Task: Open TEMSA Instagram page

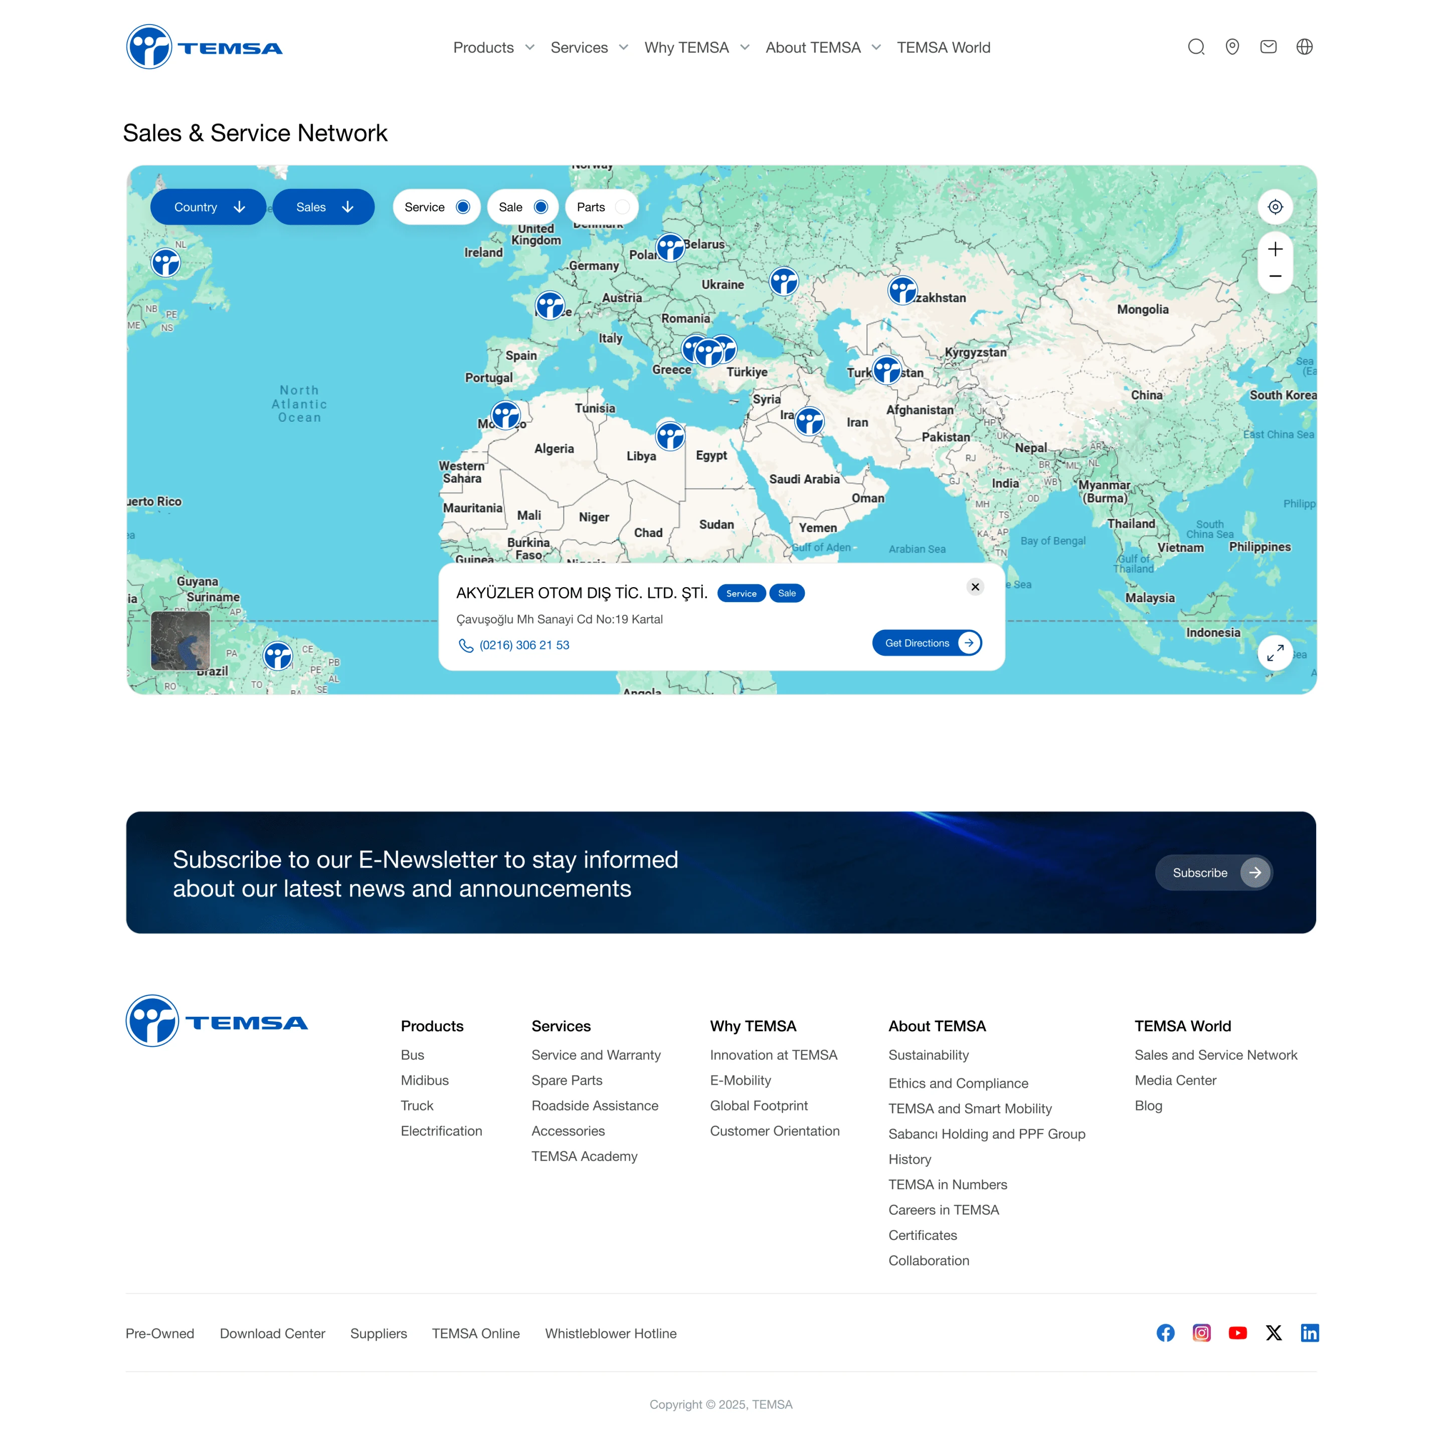Action: tap(1201, 1333)
